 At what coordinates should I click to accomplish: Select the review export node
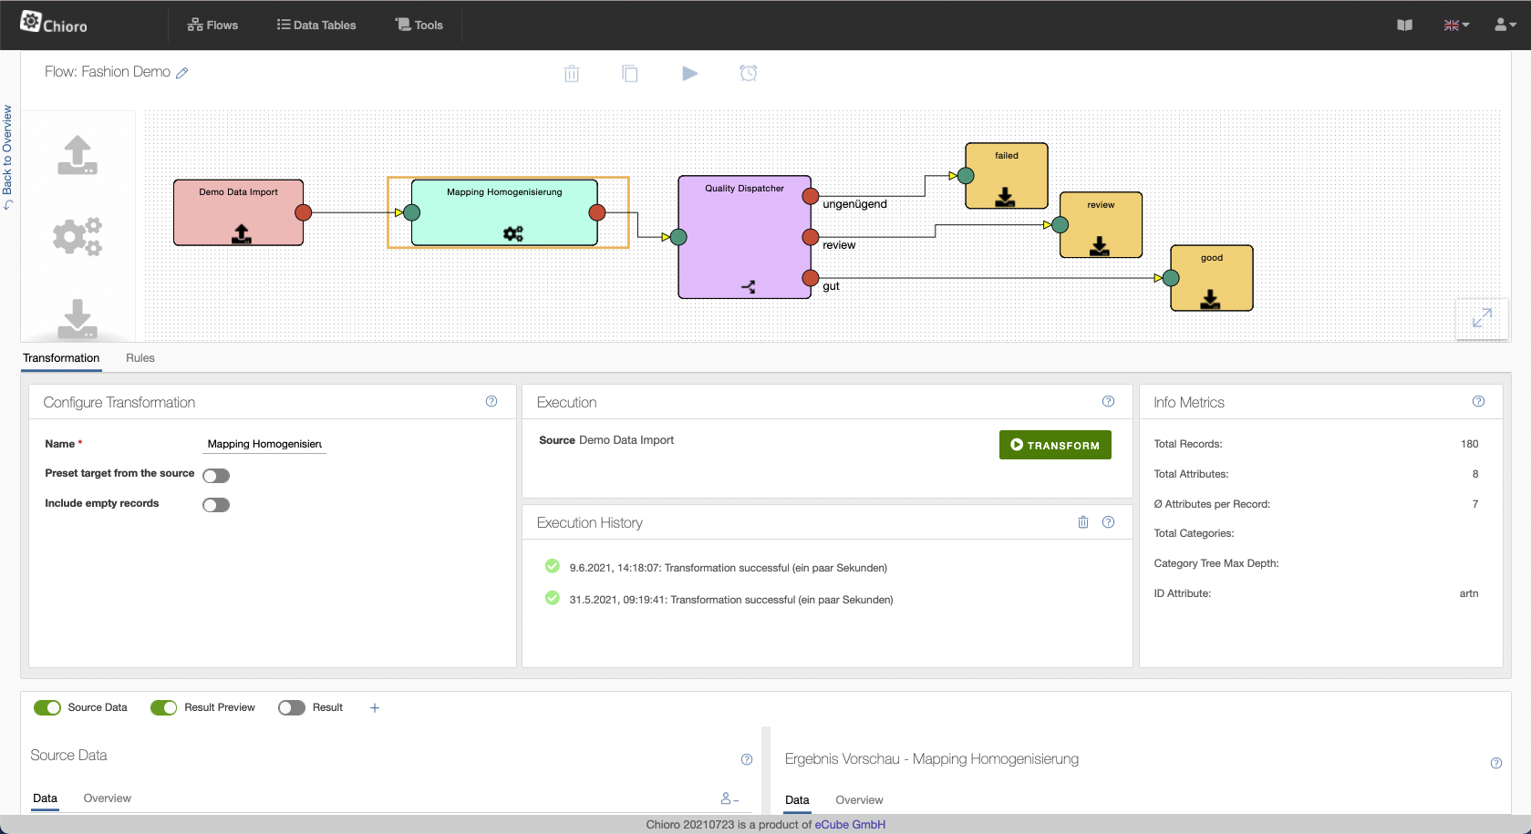click(x=1101, y=225)
